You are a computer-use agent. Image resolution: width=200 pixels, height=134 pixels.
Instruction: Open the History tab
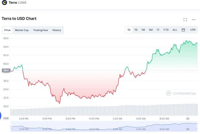57,30
